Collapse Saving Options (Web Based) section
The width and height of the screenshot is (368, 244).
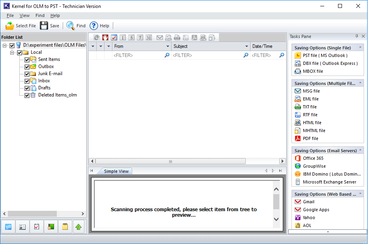tap(360, 194)
